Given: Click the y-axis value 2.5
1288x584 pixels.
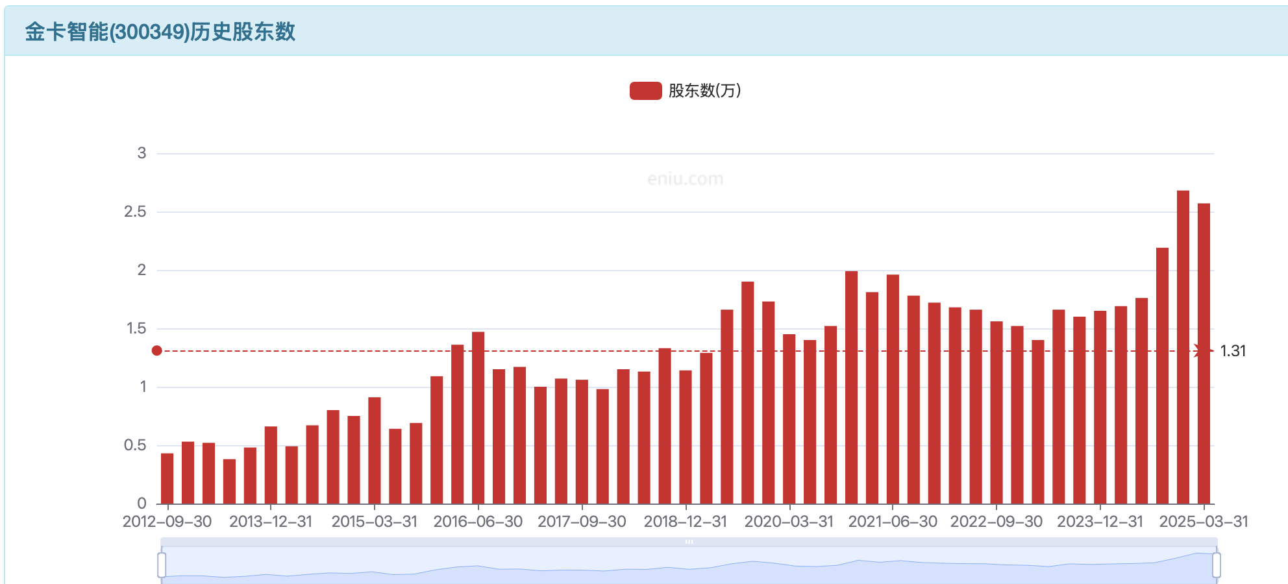Looking at the screenshot, I should point(135,212).
